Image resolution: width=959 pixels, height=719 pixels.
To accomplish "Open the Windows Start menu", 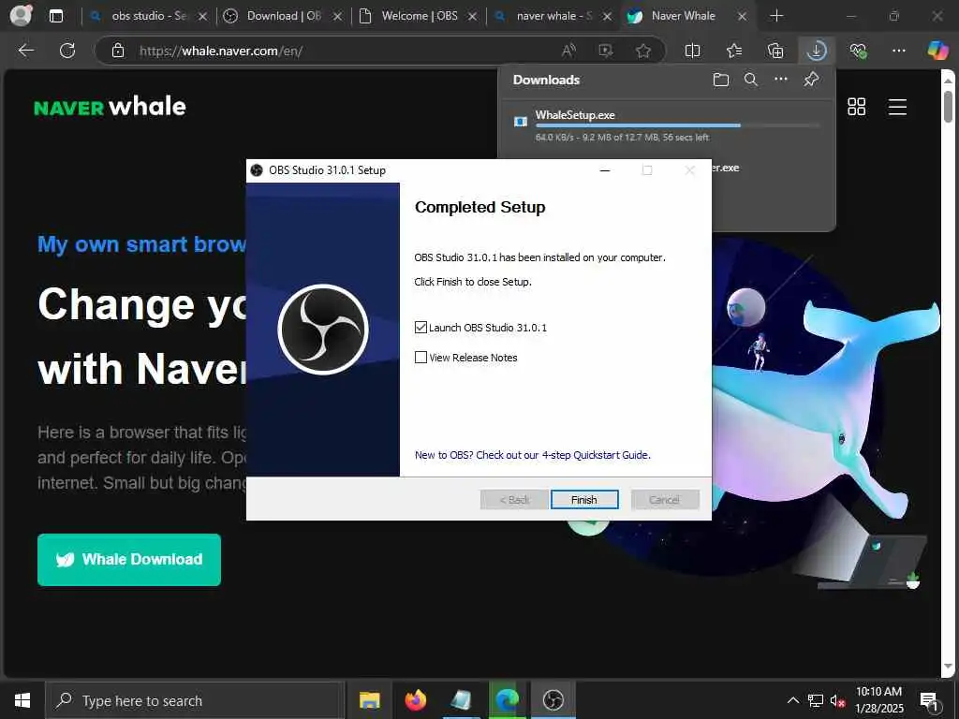I will tap(22, 700).
